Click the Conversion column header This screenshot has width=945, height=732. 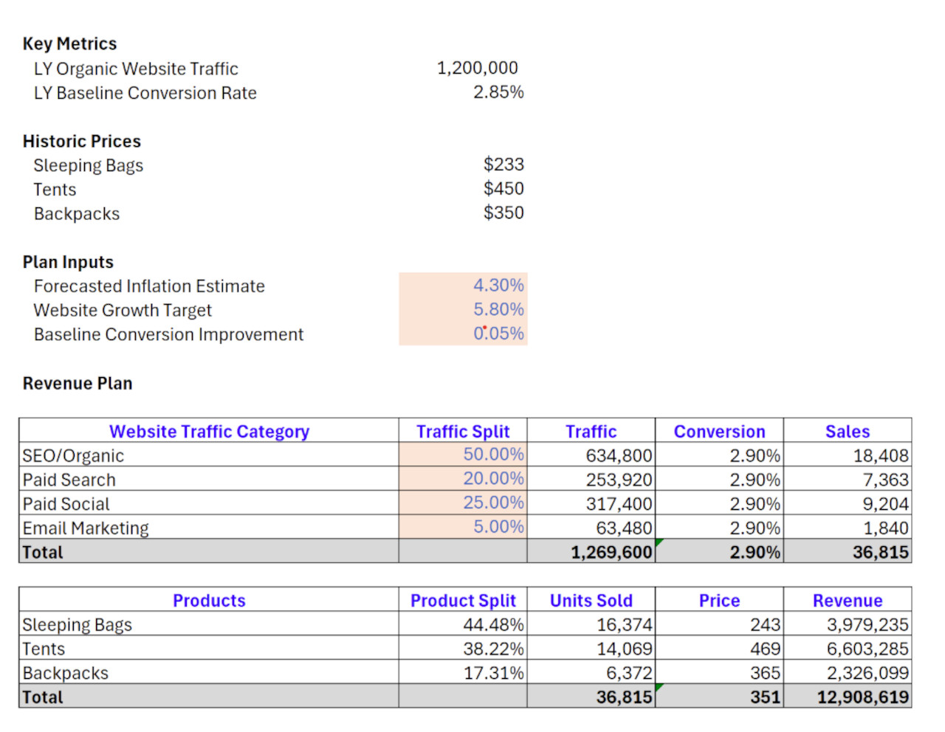pyautogui.click(x=719, y=431)
